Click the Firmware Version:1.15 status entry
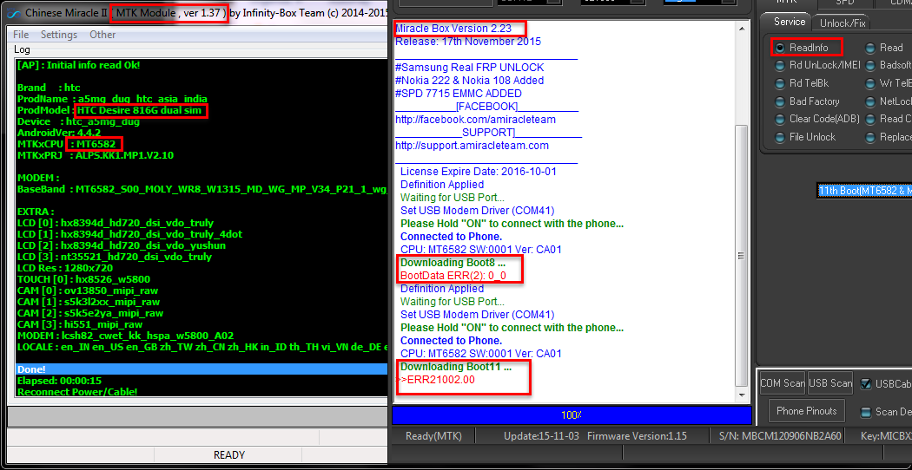Screen dimensions: 912x470 [637, 436]
